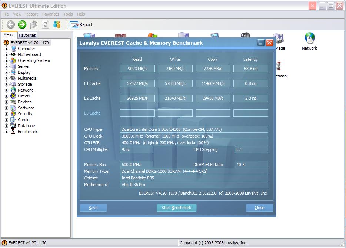The image size is (346, 248).
Task: Click the Multimedia speaker icon in tree
Action: point(13,78)
